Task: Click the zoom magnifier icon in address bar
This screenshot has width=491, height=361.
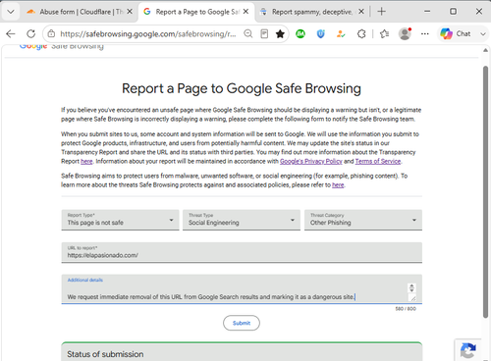Action: [x=248, y=33]
